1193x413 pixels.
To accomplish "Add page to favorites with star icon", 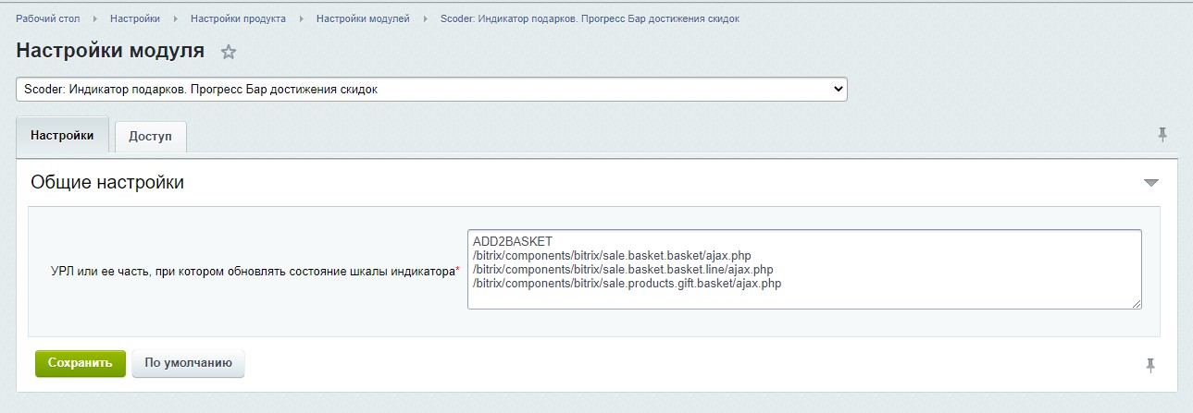I will pos(229,53).
